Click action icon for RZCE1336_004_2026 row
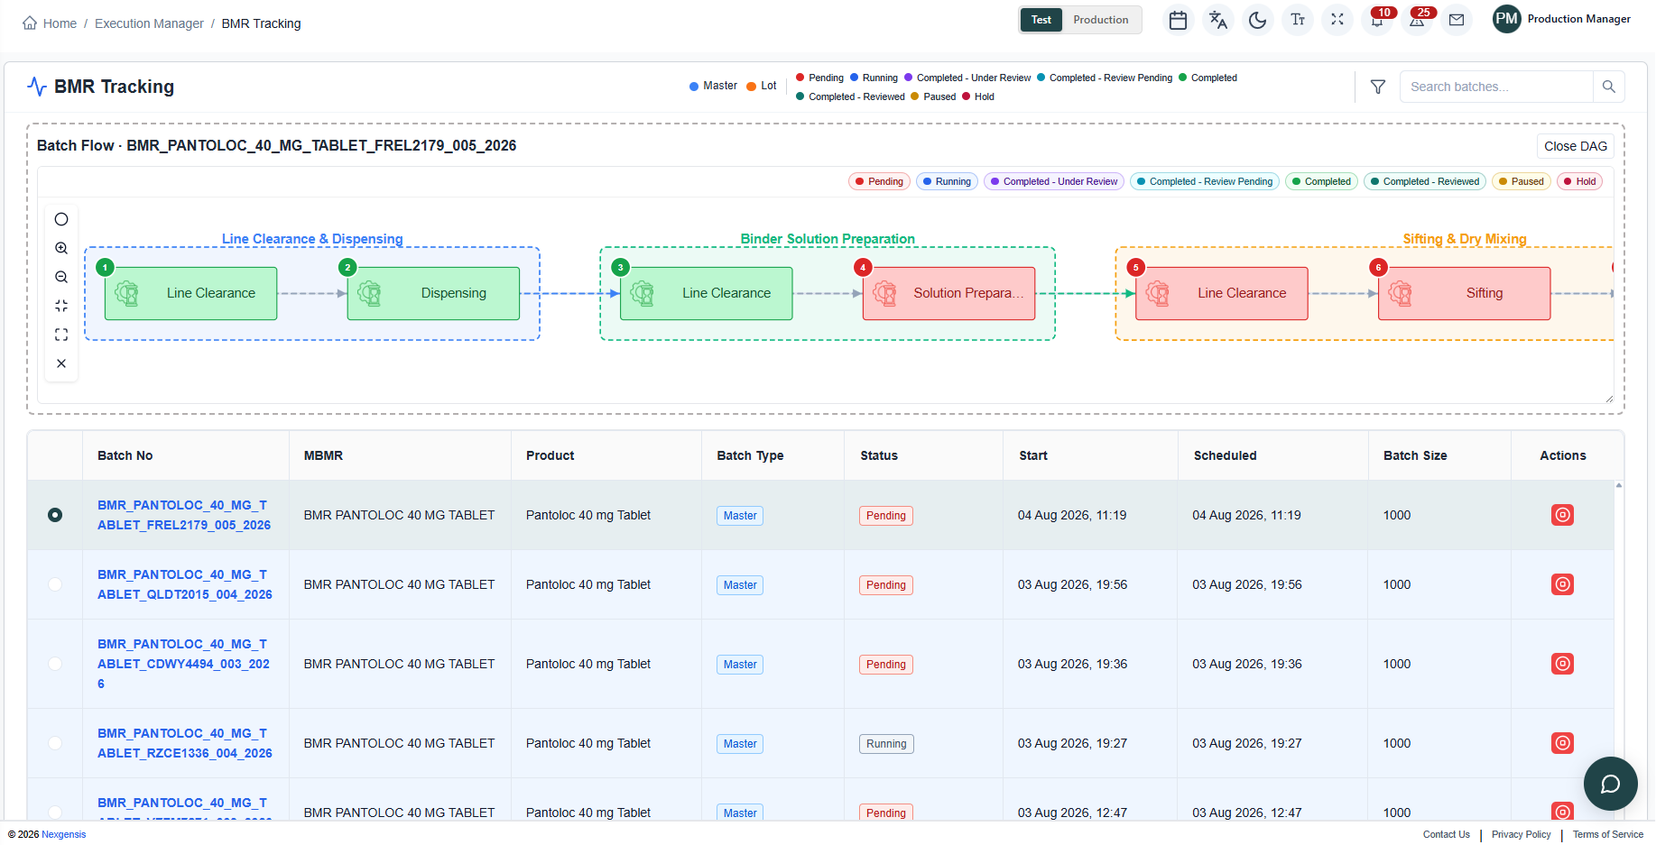This screenshot has height=845, width=1656. [1562, 743]
